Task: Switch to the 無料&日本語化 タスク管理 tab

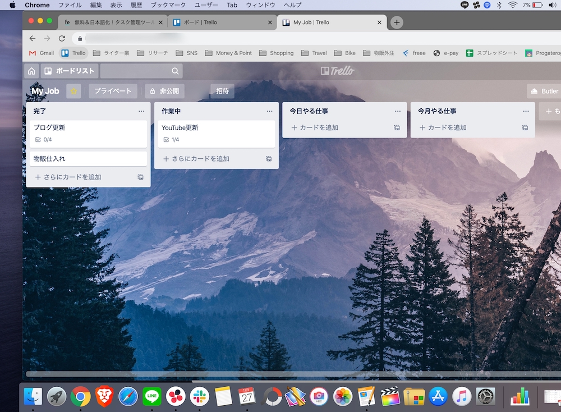Action: (x=112, y=22)
